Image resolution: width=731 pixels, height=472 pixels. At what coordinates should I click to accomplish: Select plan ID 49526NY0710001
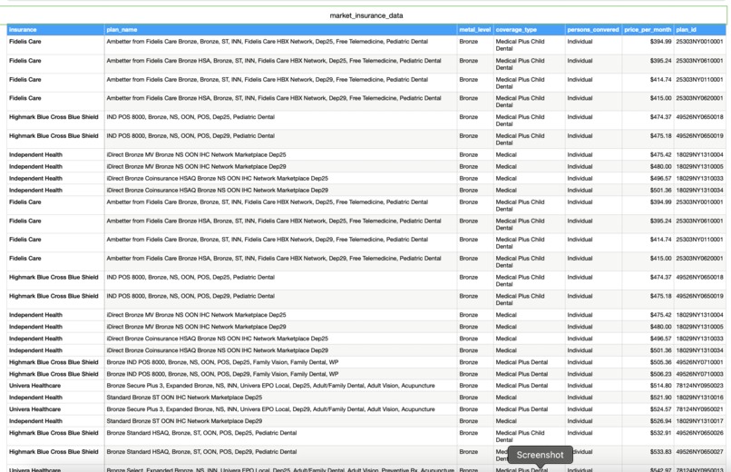(x=700, y=362)
